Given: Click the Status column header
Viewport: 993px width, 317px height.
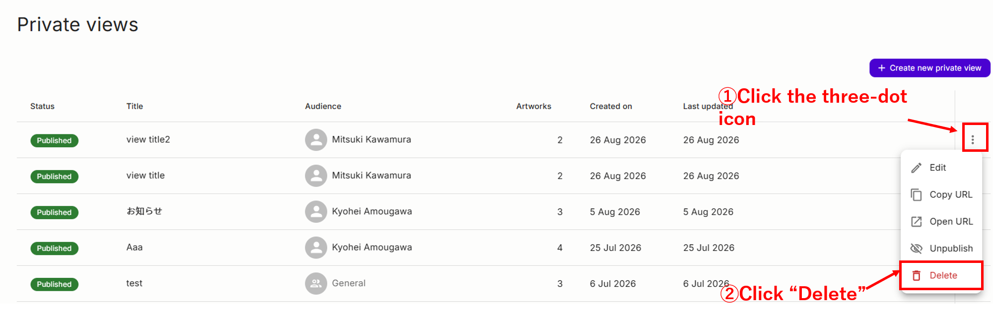Looking at the screenshot, I should click(42, 106).
